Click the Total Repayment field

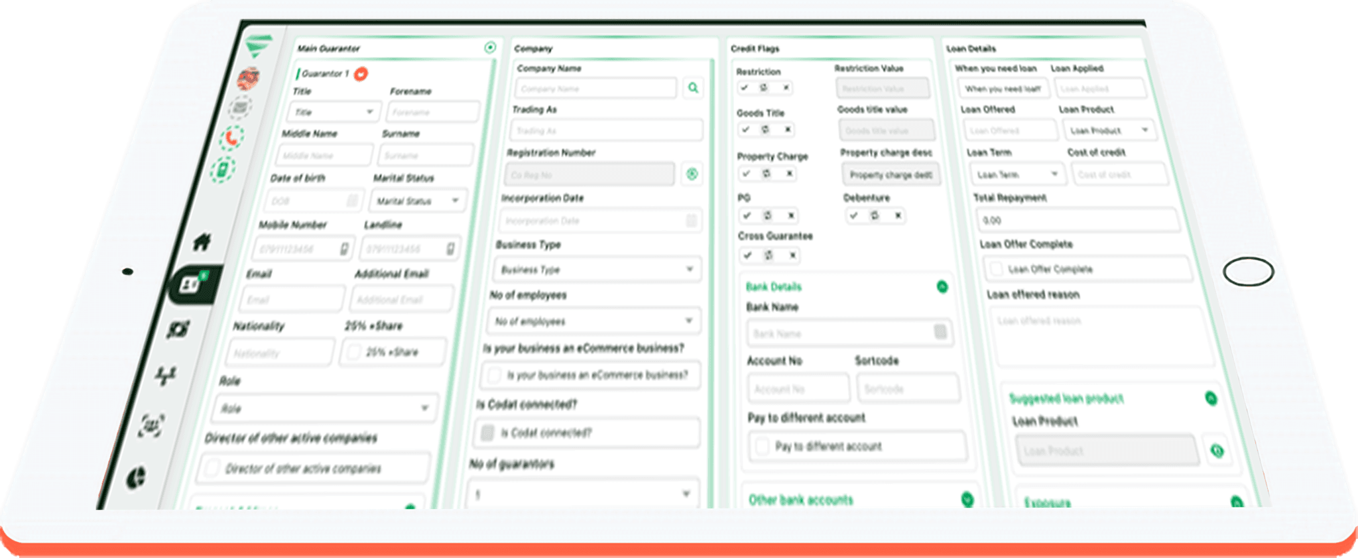[1078, 220]
